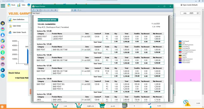Select the Main Report tab

36,13
